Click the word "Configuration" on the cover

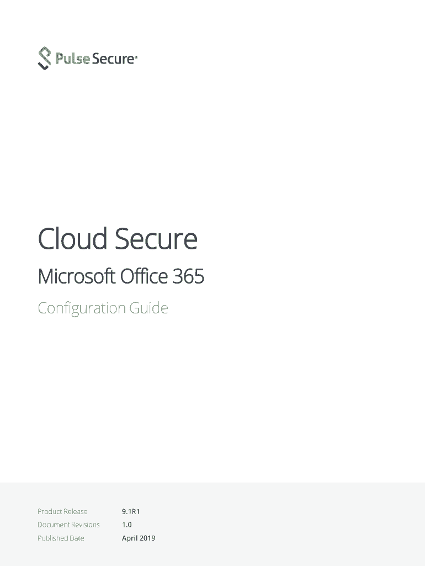tap(82, 308)
